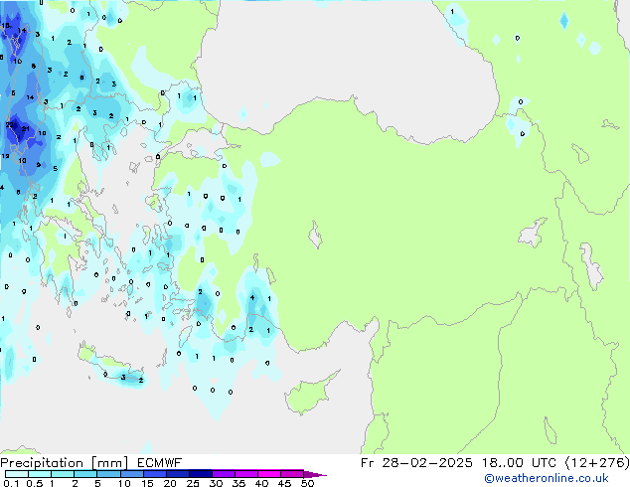Click the 0.5–1 mm legend color box
This screenshot has width=630, height=487.
tap(40, 474)
